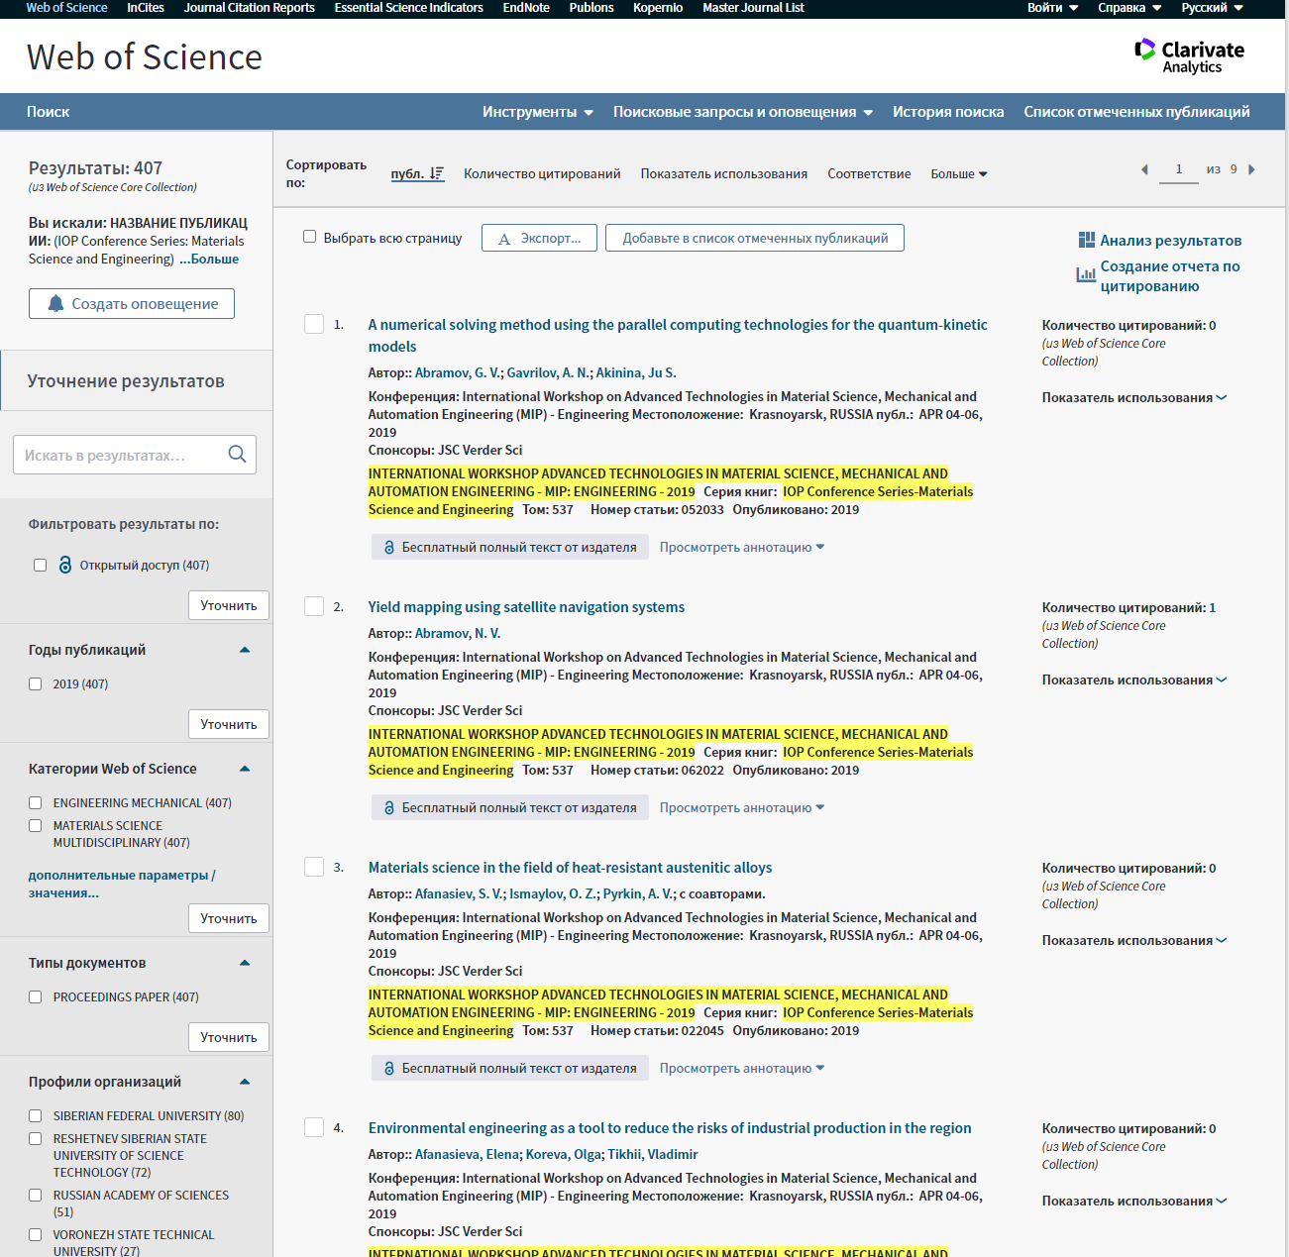Viewport: 1289px width, 1257px height.
Task: Click дополнительные параметры / значения link
Action: coord(122,884)
